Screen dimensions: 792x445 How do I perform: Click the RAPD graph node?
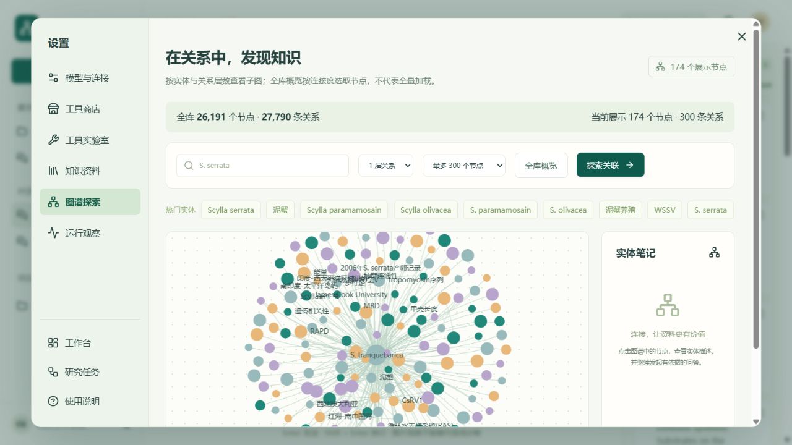click(301, 332)
